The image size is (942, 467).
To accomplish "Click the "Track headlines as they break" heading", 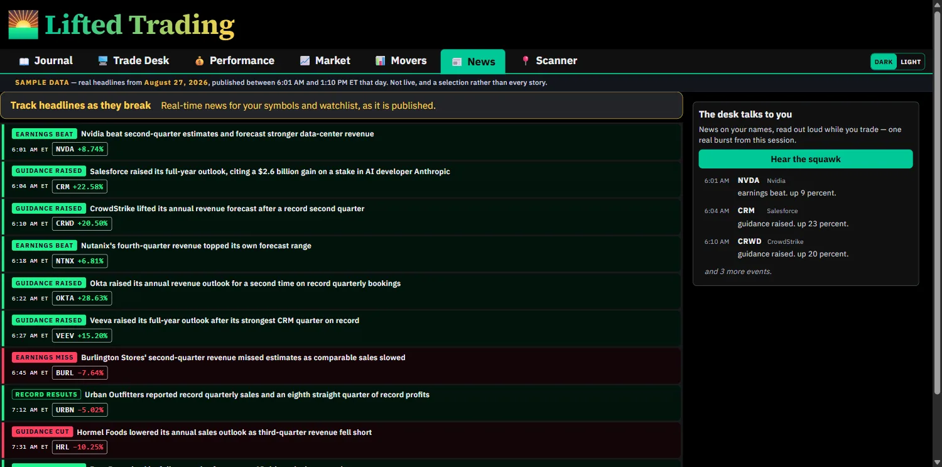I will coord(81,106).
